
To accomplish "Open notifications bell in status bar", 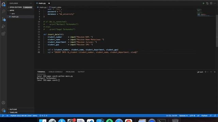I will pos(215,116).
